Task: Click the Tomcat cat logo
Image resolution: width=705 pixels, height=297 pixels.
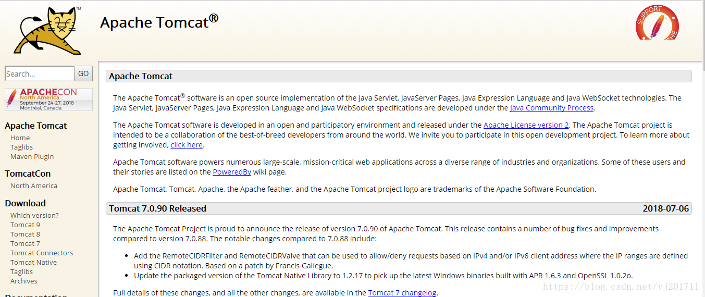Action: click(x=48, y=30)
